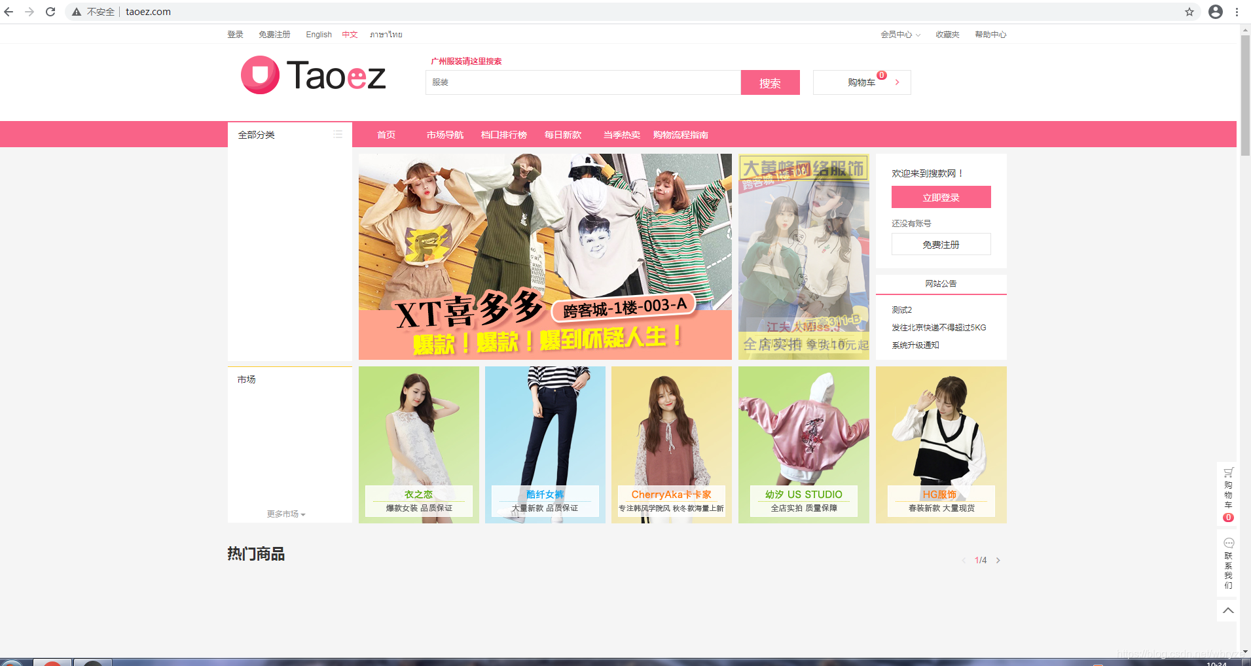Open the 酷纤女裤 shop thumbnail
Screen dimensions: 1251x666
(x=545, y=445)
